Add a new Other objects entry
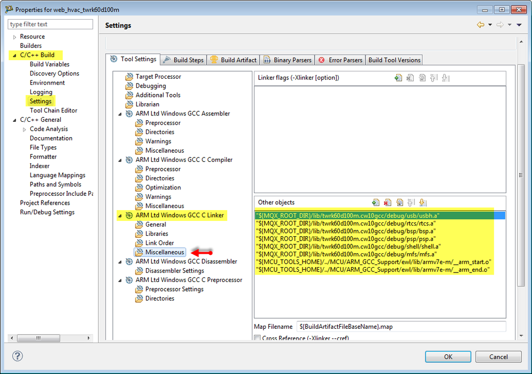The width and height of the screenshot is (532, 374). click(x=375, y=202)
